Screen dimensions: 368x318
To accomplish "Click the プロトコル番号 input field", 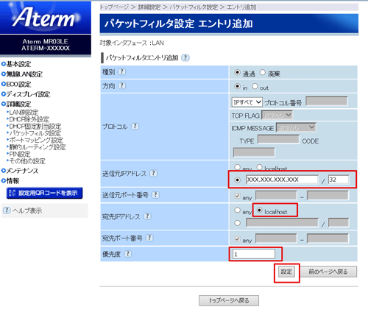I will click(327, 101).
